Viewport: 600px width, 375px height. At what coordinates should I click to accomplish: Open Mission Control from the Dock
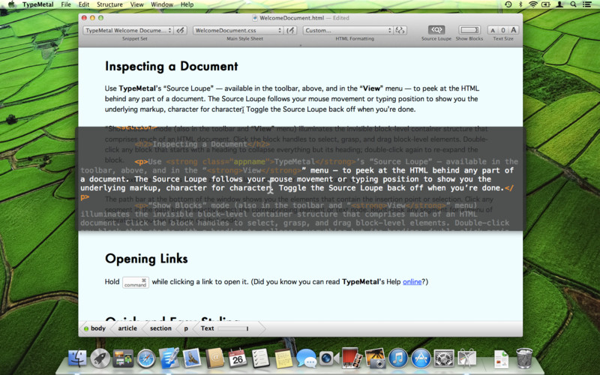click(x=123, y=358)
